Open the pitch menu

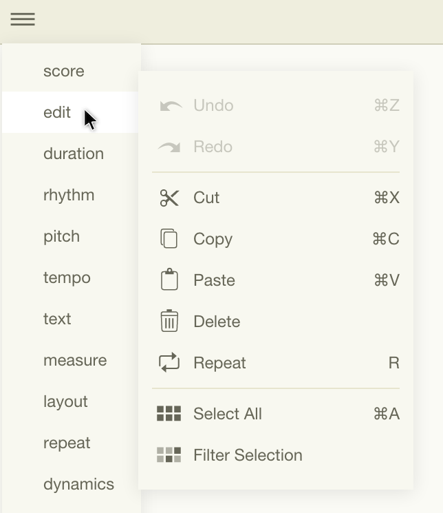point(62,236)
